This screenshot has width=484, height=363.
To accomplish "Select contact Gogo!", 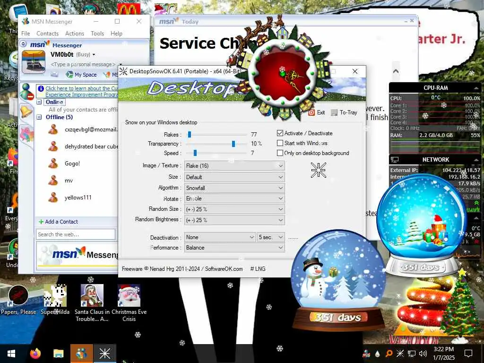I will [64, 163].
